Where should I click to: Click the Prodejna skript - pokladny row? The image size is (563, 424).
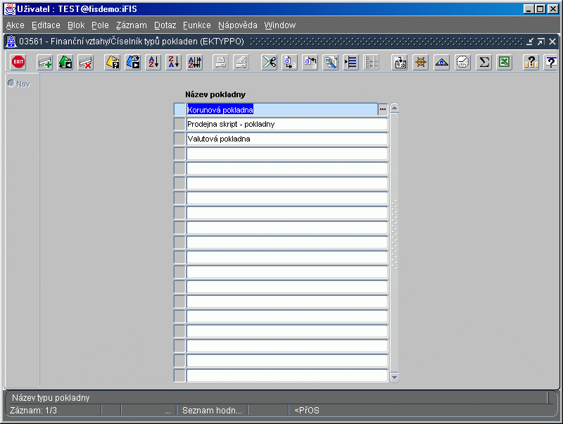pyautogui.click(x=287, y=125)
